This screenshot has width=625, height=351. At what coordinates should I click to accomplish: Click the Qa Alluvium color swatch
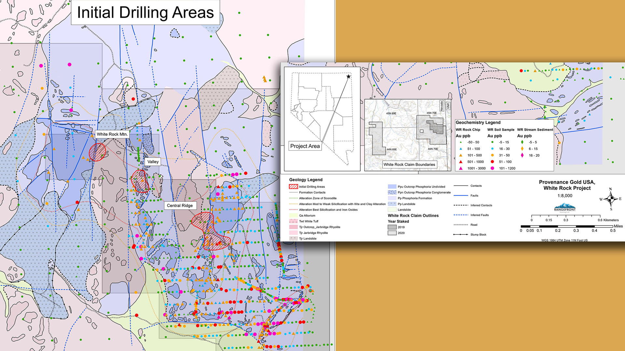click(293, 215)
